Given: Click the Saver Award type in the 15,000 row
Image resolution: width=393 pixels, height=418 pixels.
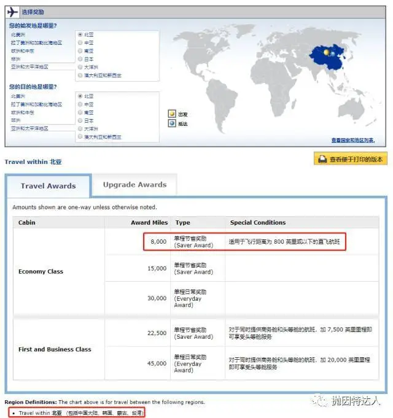Looking at the screenshot, I should (193, 268).
